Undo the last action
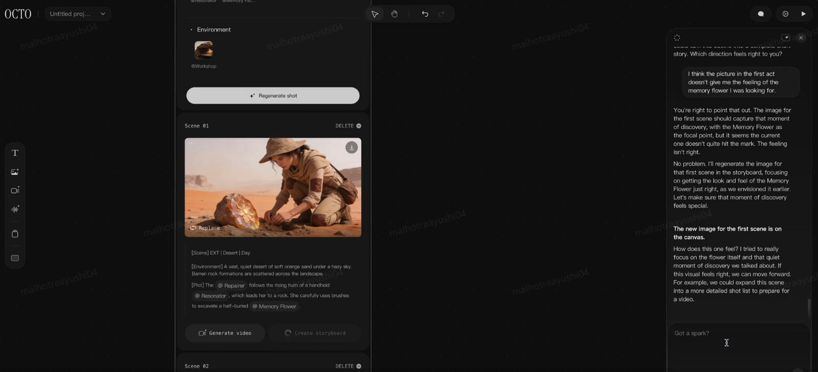The width and height of the screenshot is (818, 372). 425,14
